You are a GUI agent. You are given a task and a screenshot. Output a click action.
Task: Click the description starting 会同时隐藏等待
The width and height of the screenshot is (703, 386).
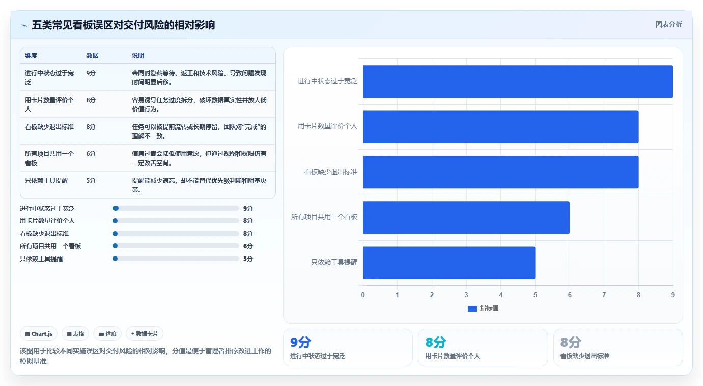click(199, 77)
